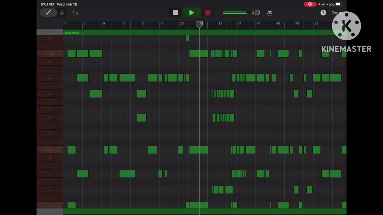Image resolution: width=383 pixels, height=215 pixels.
Task: Tap the C4 piano key label
Action: [50, 54]
